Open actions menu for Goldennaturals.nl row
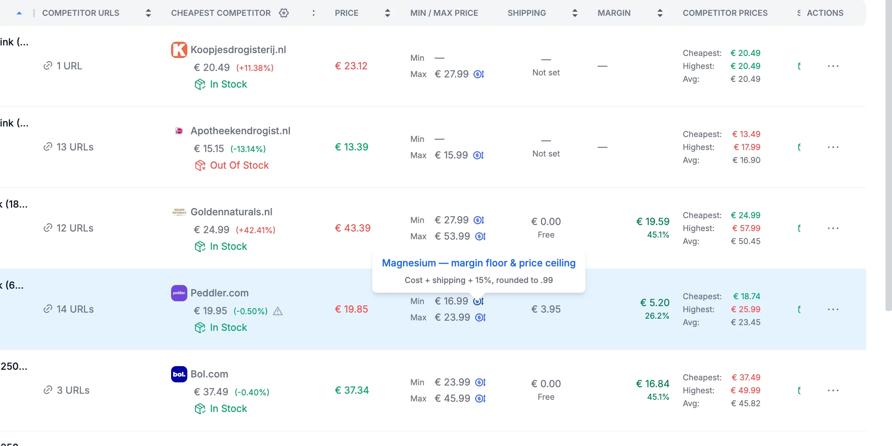 click(833, 228)
